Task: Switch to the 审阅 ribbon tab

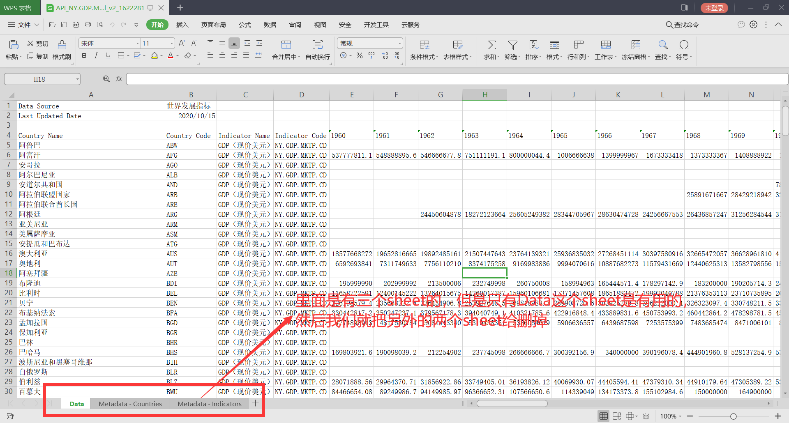Action: [295, 25]
